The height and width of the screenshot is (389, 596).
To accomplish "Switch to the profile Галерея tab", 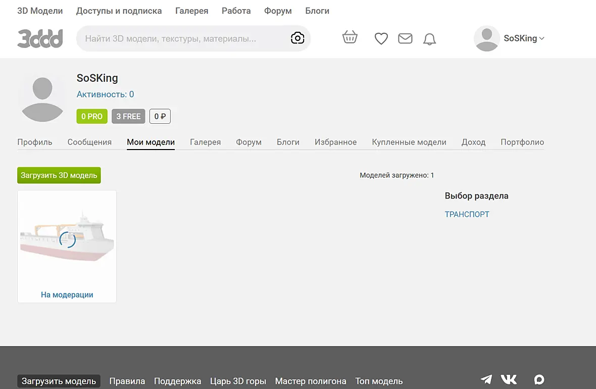I will tap(205, 142).
